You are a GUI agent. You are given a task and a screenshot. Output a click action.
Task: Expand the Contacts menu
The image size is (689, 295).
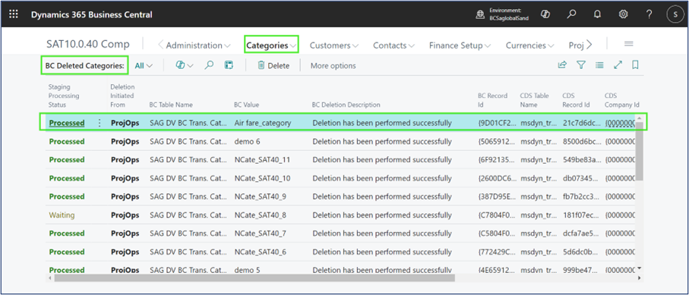pos(393,46)
